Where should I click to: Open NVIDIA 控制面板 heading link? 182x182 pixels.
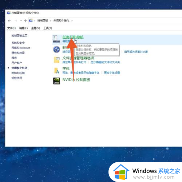(76, 80)
